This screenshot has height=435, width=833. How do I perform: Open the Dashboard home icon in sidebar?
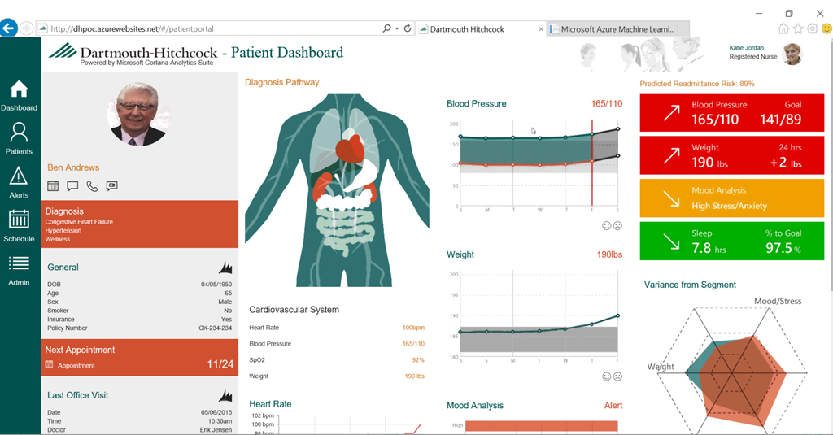tap(19, 89)
